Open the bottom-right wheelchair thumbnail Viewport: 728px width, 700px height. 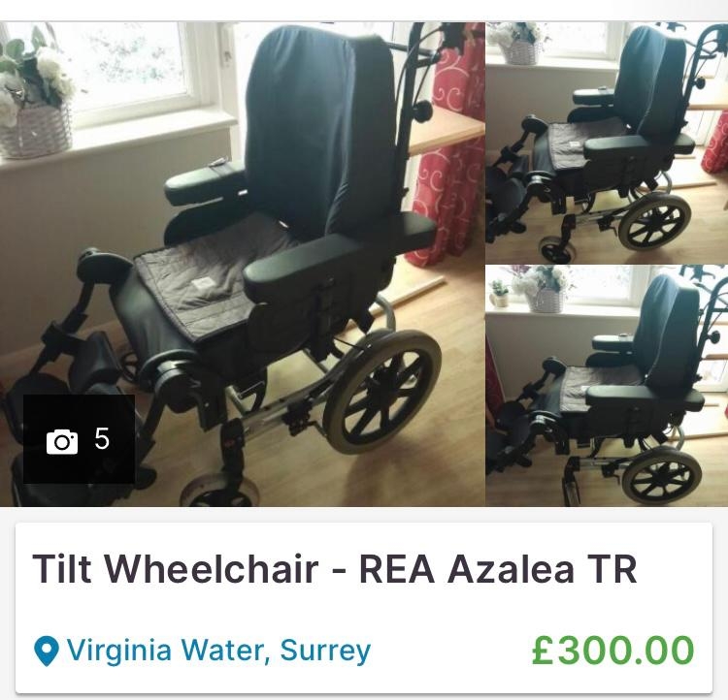[x=607, y=386]
